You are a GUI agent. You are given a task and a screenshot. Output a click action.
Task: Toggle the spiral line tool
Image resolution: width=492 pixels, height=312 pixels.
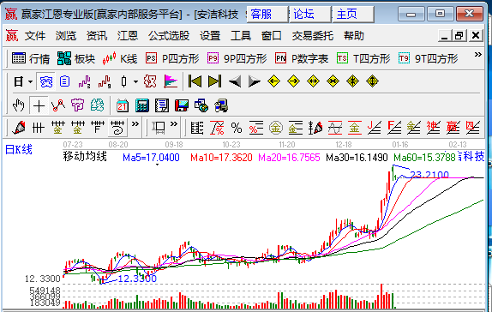tap(117, 128)
